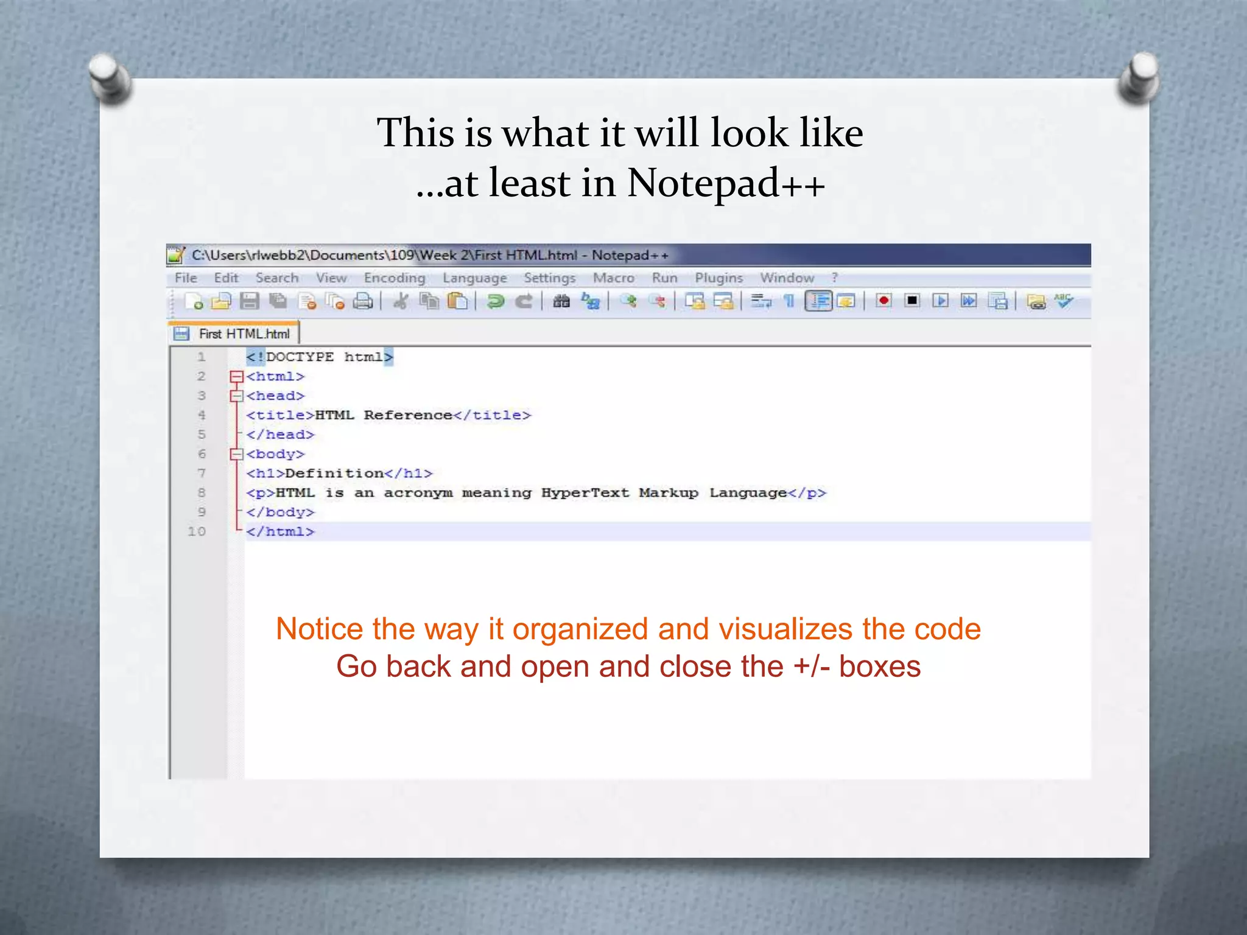Open the Window menu
Viewport: 1247px width, 935px height.
(787, 278)
